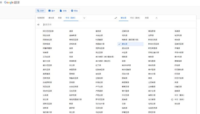Pick 阿尔巴尼亚语 from the language list
The width and height of the screenshot is (200, 114).
[48, 31]
